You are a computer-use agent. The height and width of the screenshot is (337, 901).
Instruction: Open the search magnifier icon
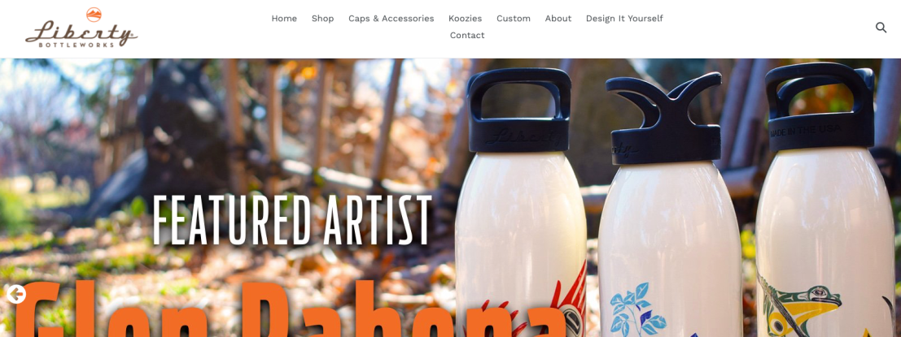pyautogui.click(x=881, y=28)
